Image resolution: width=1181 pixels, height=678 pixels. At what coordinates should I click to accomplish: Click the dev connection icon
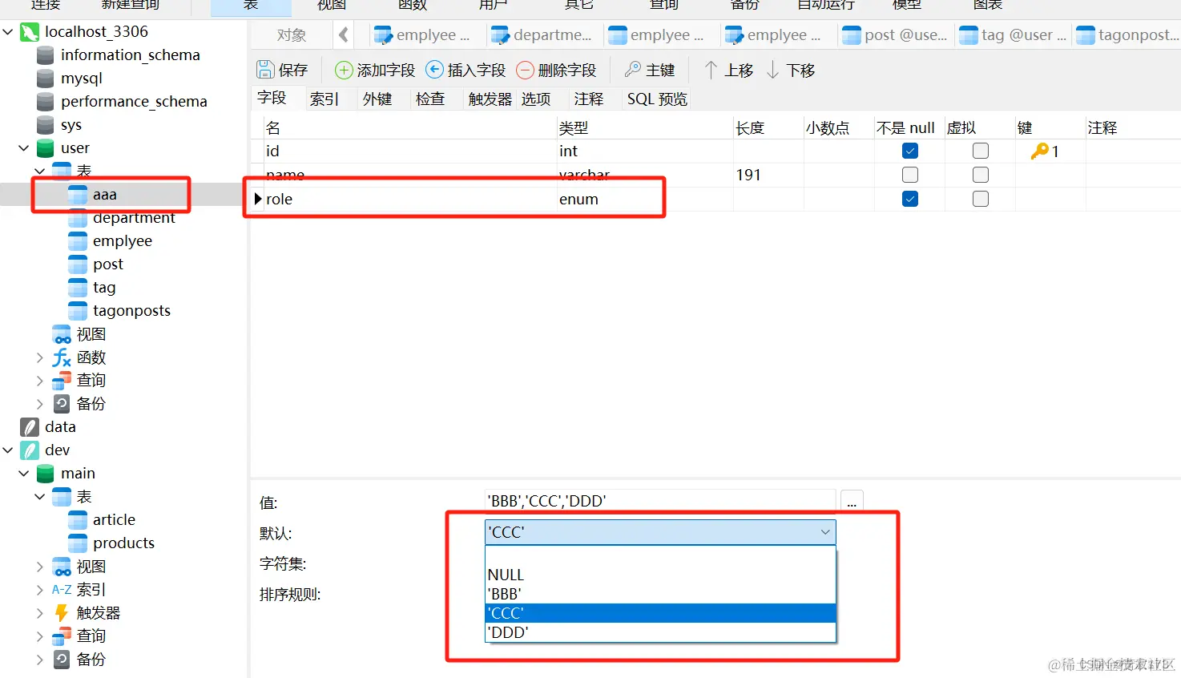[30, 450]
